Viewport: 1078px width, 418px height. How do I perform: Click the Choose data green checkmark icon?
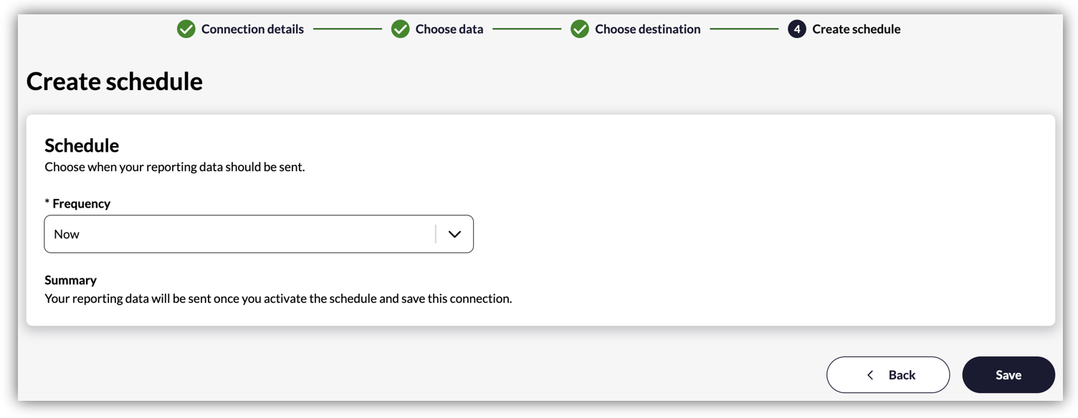point(401,29)
